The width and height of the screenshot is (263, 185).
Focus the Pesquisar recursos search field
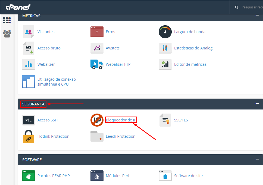pos(252,7)
